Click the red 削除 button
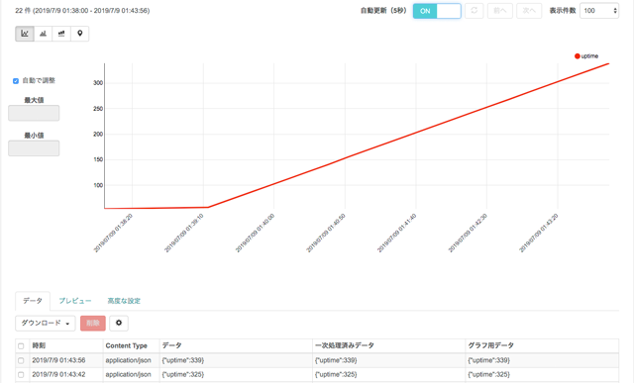The height and width of the screenshot is (383, 634). [93, 324]
